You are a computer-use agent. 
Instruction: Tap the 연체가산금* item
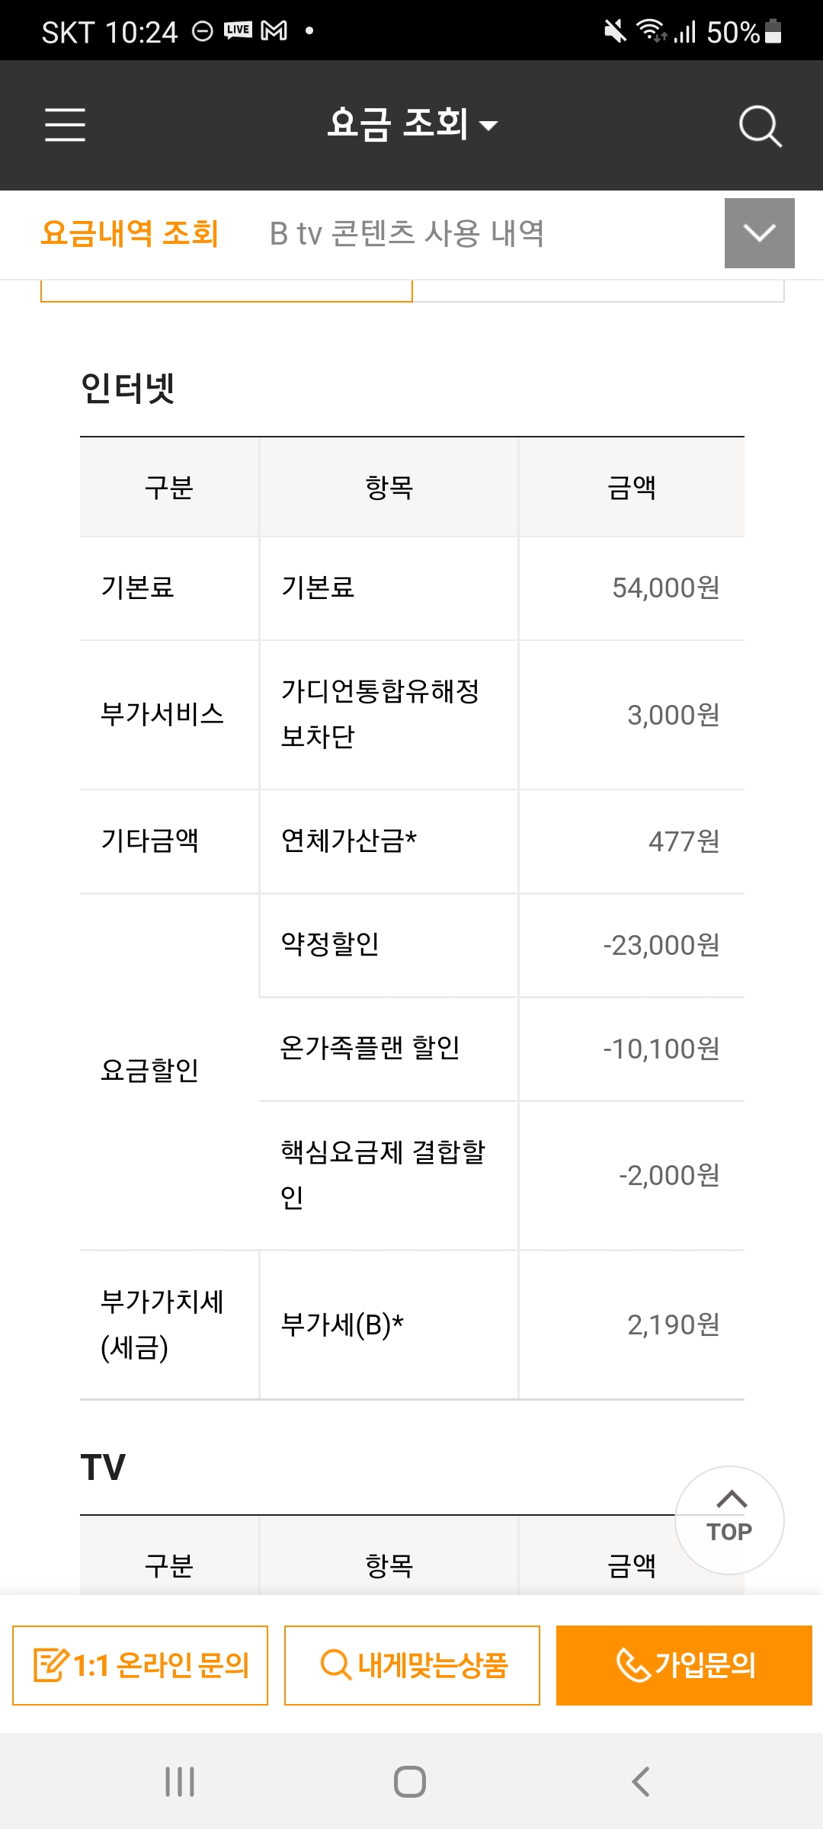tap(349, 841)
